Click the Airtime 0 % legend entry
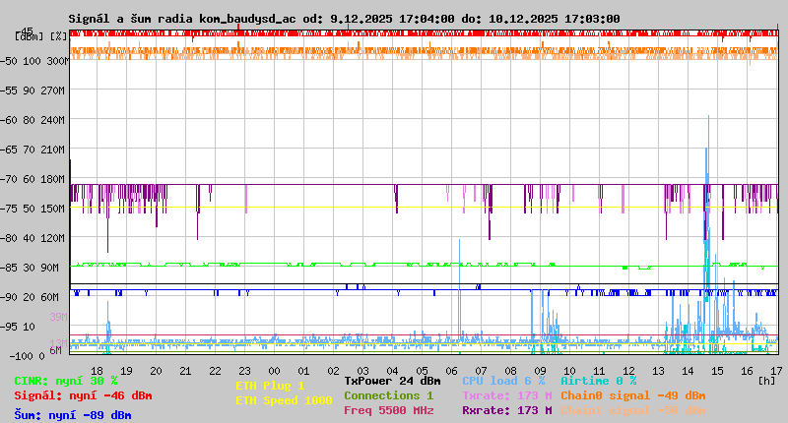 point(599,381)
